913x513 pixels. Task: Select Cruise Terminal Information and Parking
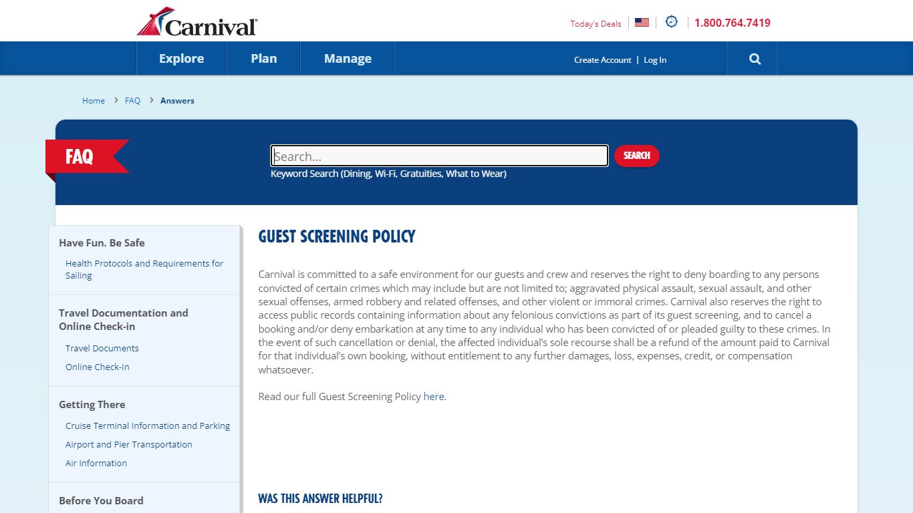[148, 425]
